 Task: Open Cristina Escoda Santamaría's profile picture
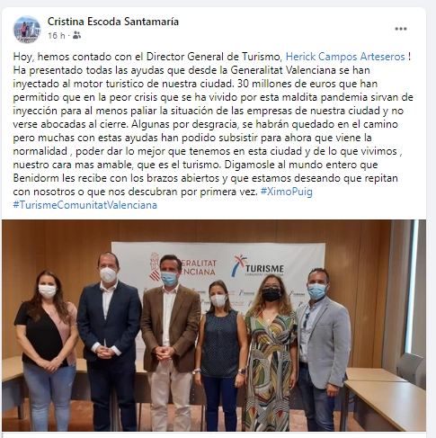pyautogui.click(x=27, y=30)
